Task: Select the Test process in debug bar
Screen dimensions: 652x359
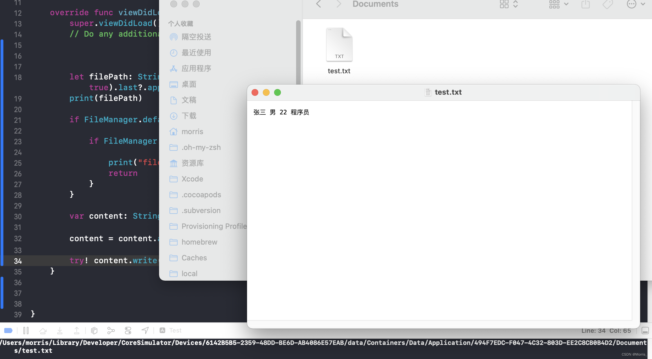Action: [171, 330]
